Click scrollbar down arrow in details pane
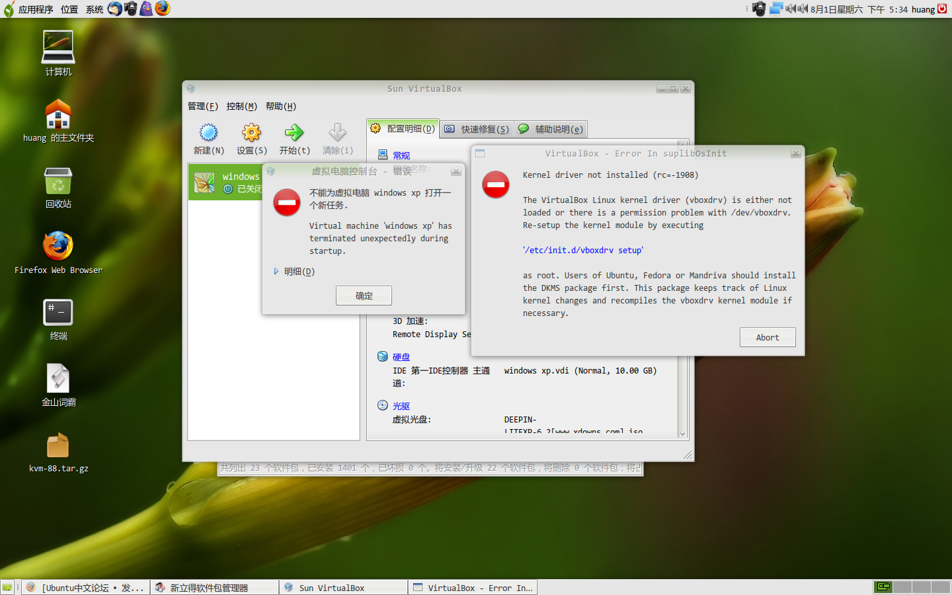This screenshot has height=595, width=952. tap(683, 434)
